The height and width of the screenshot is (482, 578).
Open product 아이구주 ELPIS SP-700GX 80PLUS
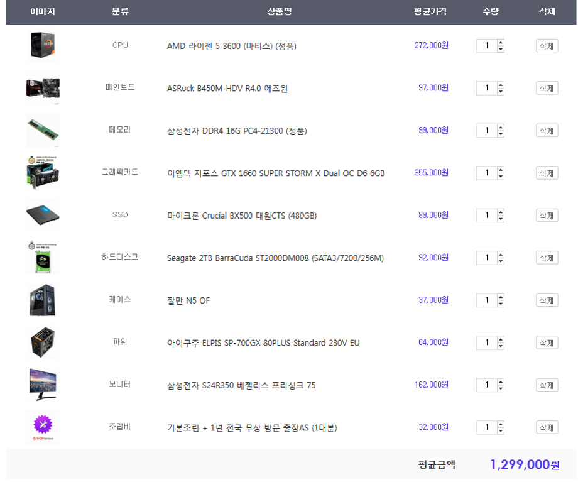[263, 343]
